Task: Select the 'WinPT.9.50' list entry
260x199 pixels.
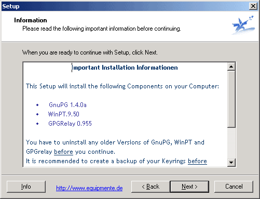Action: coord(64,114)
